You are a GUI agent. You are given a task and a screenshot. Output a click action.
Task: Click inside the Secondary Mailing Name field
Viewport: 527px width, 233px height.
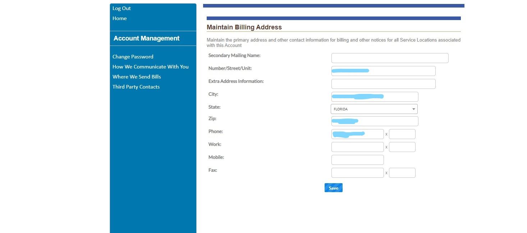point(389,58)
